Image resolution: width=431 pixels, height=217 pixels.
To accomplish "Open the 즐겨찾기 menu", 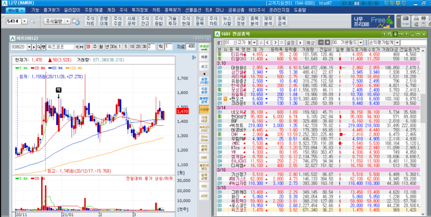I will (51, 10).
